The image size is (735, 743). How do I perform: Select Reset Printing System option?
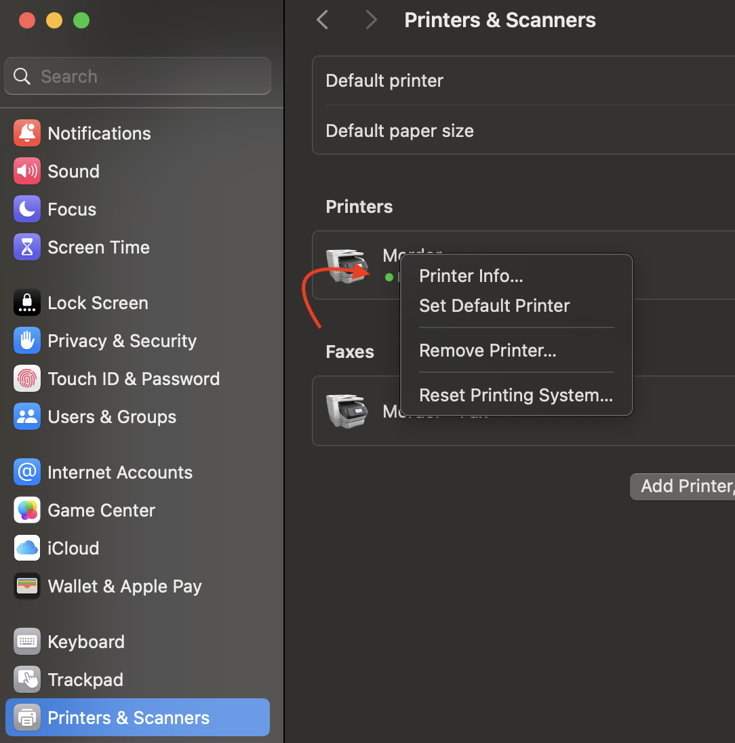point(516,395)
